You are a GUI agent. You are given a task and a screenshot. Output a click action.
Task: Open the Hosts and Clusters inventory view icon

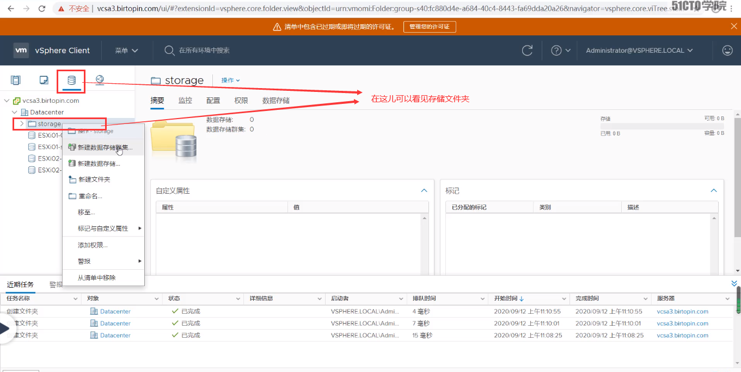(16, 80)
